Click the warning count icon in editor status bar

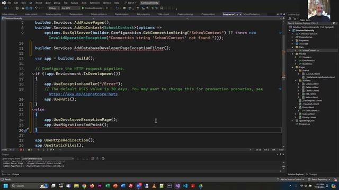tap(30, 150)
